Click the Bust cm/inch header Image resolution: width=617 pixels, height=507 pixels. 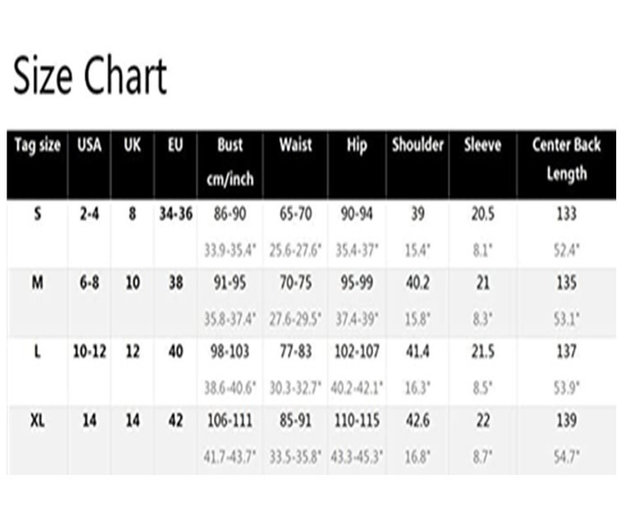[230, 162]
